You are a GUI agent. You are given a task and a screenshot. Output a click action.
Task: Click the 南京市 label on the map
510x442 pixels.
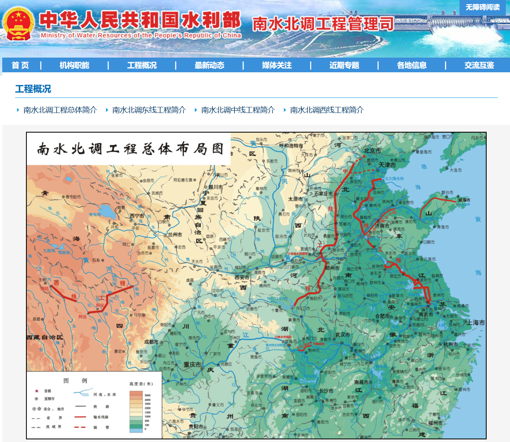426,314
